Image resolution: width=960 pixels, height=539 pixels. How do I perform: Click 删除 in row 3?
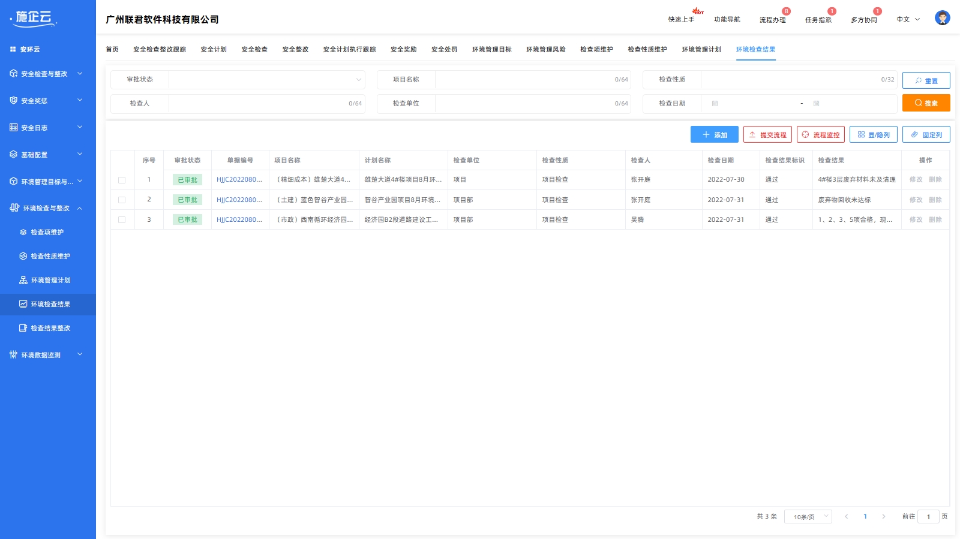click(x=935, y=220)
